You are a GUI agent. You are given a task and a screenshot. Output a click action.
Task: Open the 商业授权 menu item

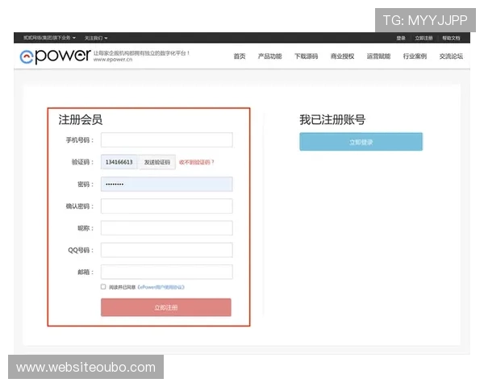(342, 56)
